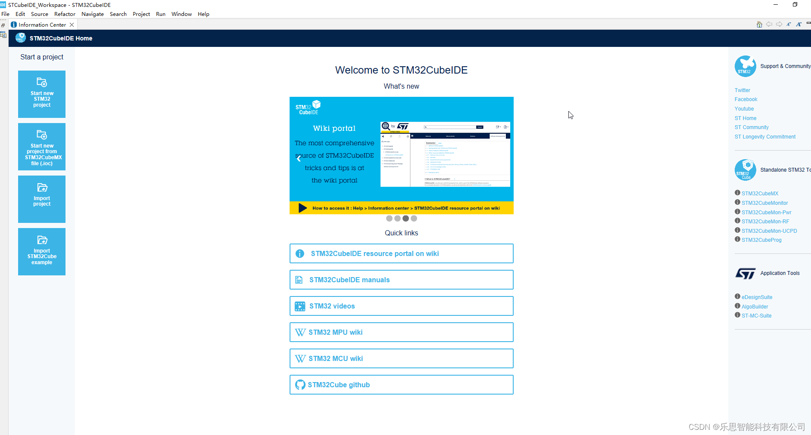This screenshot has width=811, height=435.
Task: Open the File menu
Action: (5, 14)
